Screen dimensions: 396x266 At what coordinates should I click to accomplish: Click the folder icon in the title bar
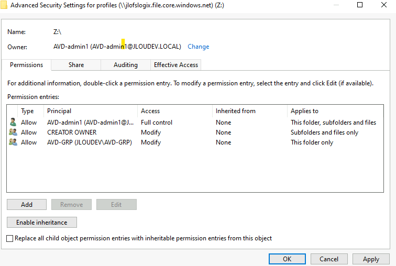tap(4, 5)
